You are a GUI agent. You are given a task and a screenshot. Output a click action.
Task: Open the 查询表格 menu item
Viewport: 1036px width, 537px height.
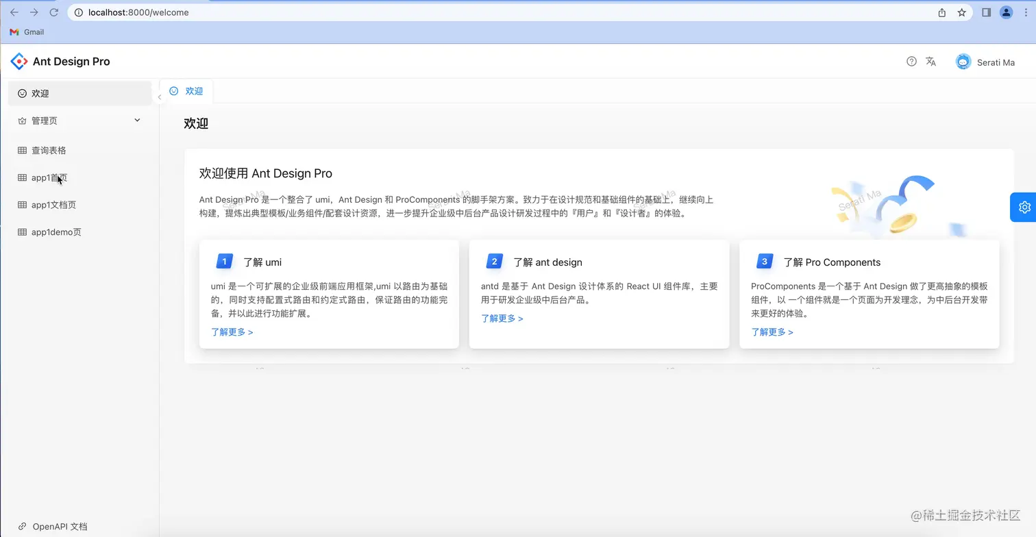[x=79, y=150]
